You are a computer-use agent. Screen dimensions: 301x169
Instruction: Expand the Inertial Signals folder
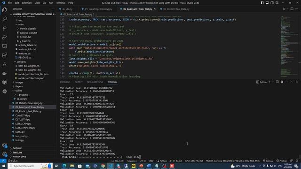[x=28, y=29]
